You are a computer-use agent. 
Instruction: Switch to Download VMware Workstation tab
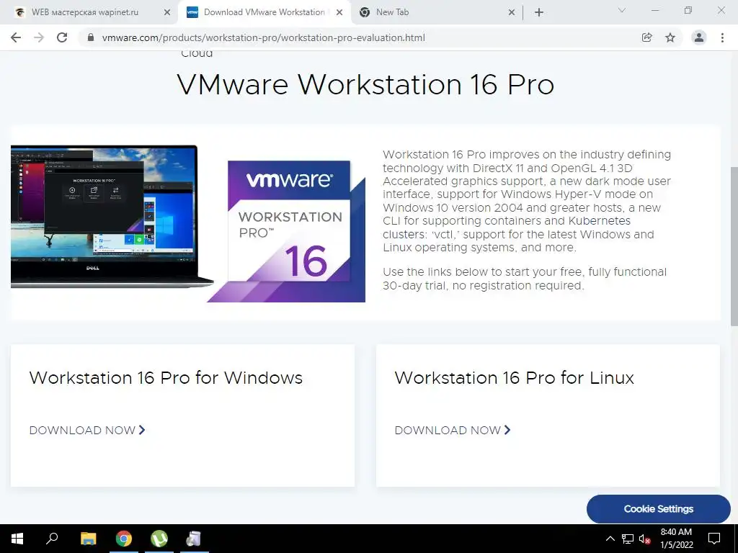[264, 12]
